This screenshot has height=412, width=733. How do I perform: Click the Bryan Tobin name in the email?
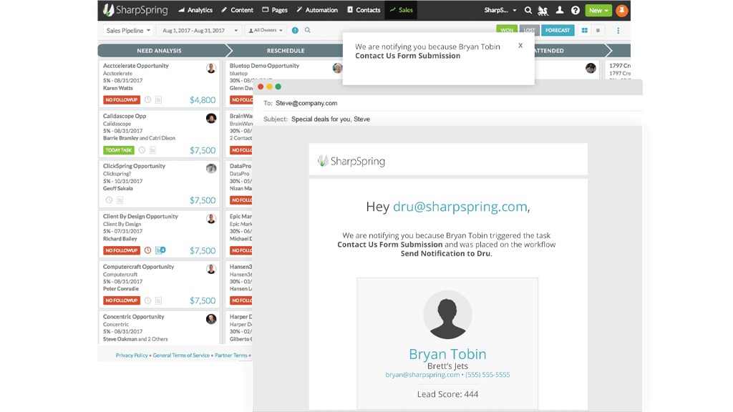point(447,354)
